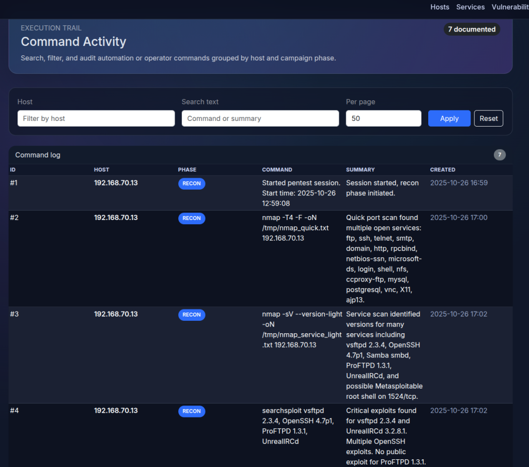Screen dimensions: 529x467
Task: Select the RECON tag for command #2
Action: (192, 219)
